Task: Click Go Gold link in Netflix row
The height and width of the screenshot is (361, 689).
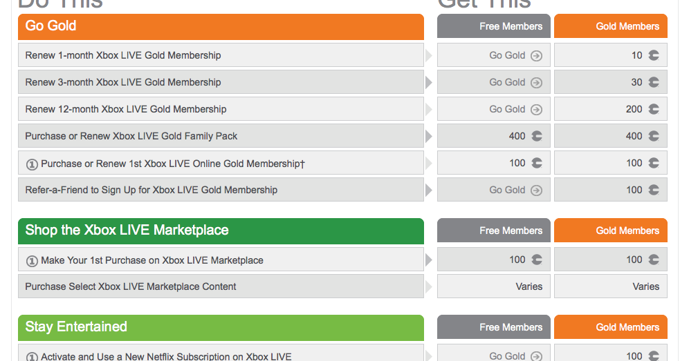Action: [508, 356]
